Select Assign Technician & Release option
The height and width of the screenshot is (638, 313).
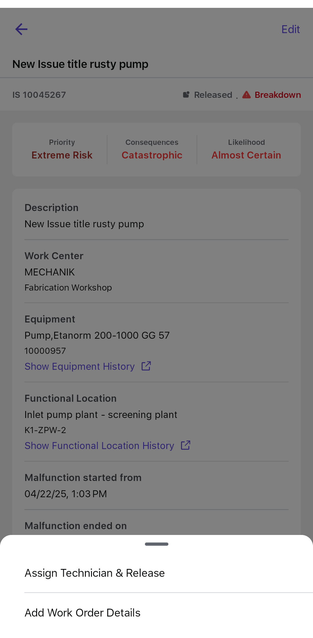pos(95,573)
